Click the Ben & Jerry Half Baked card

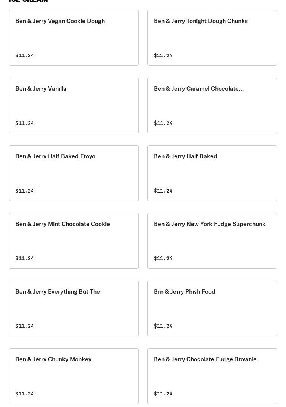[x=212, y=173]
